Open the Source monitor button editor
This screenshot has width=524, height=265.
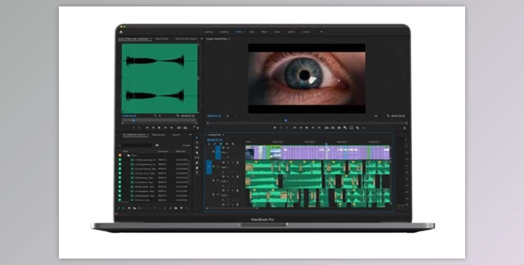(x=198, y=128)
